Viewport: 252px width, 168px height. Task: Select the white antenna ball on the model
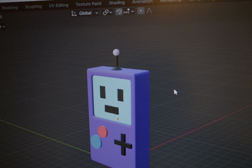[116, 52]
